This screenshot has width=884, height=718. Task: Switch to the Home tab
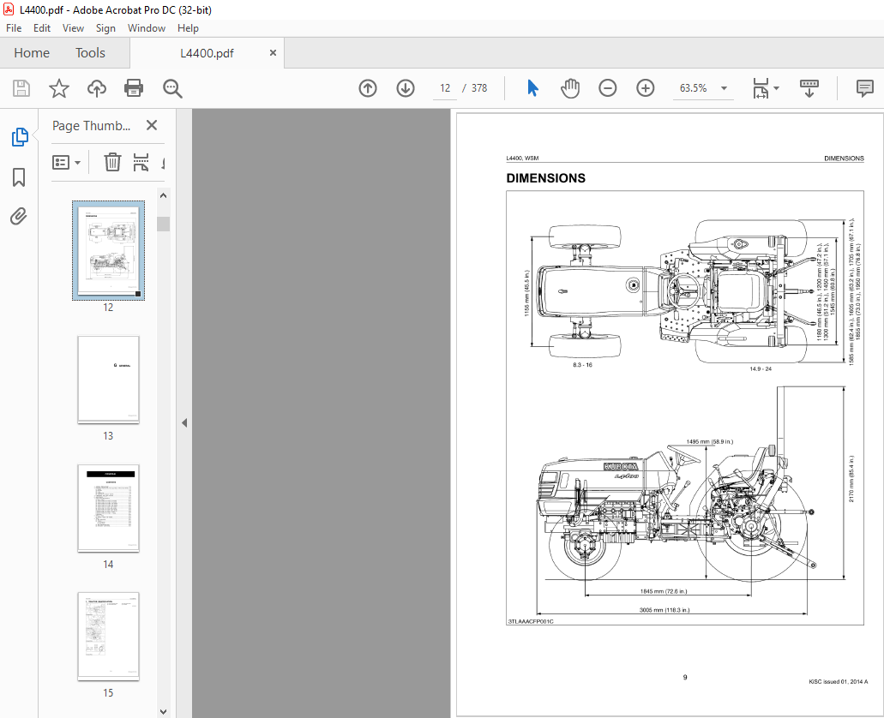[32, 53]
